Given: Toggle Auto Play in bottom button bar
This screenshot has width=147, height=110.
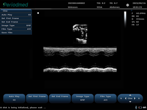Looking at the screenshot, I should 14,98.
